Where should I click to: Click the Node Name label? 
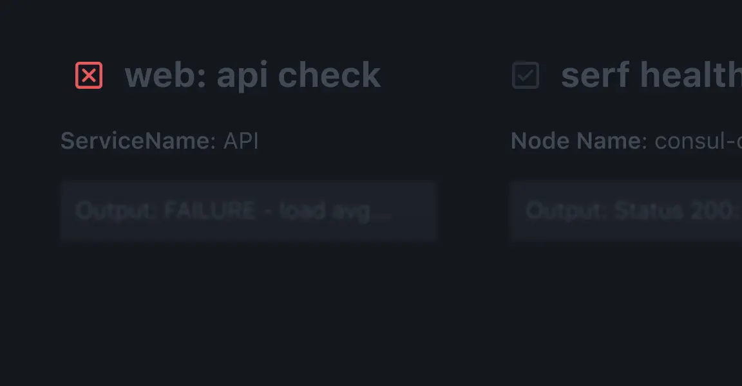click(578, 141)
